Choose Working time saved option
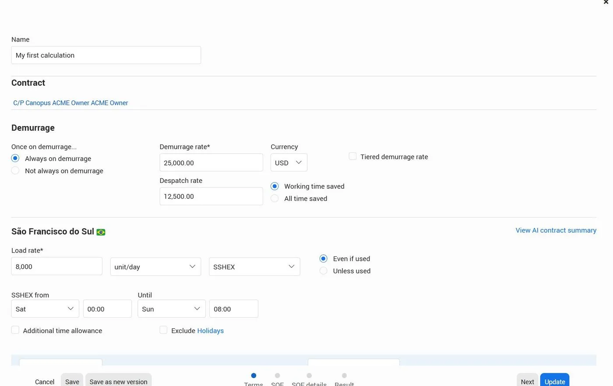The width and height of the screenshot is (613, 386). coord(275,186)
